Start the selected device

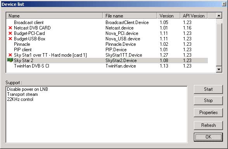click(208, 89)
